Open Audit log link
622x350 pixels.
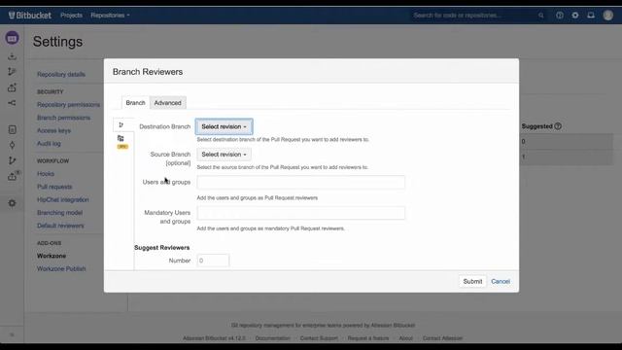click(x=49, y=144)
